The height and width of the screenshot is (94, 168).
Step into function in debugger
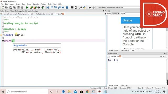pyautogui.click(x=55, y=8)
